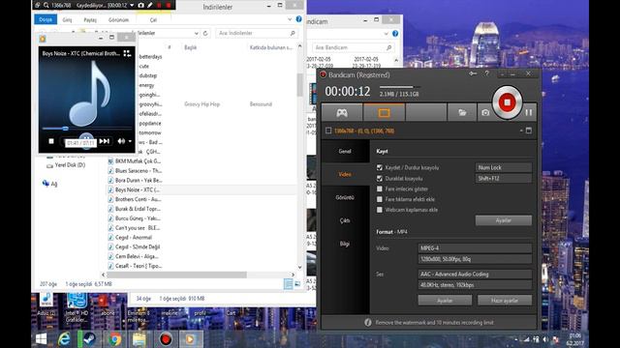Image resolution: width=620 pixels, height=348 pixels.
Task: Select the pencil draw tool on recording bar
Action: coord(150,5)
